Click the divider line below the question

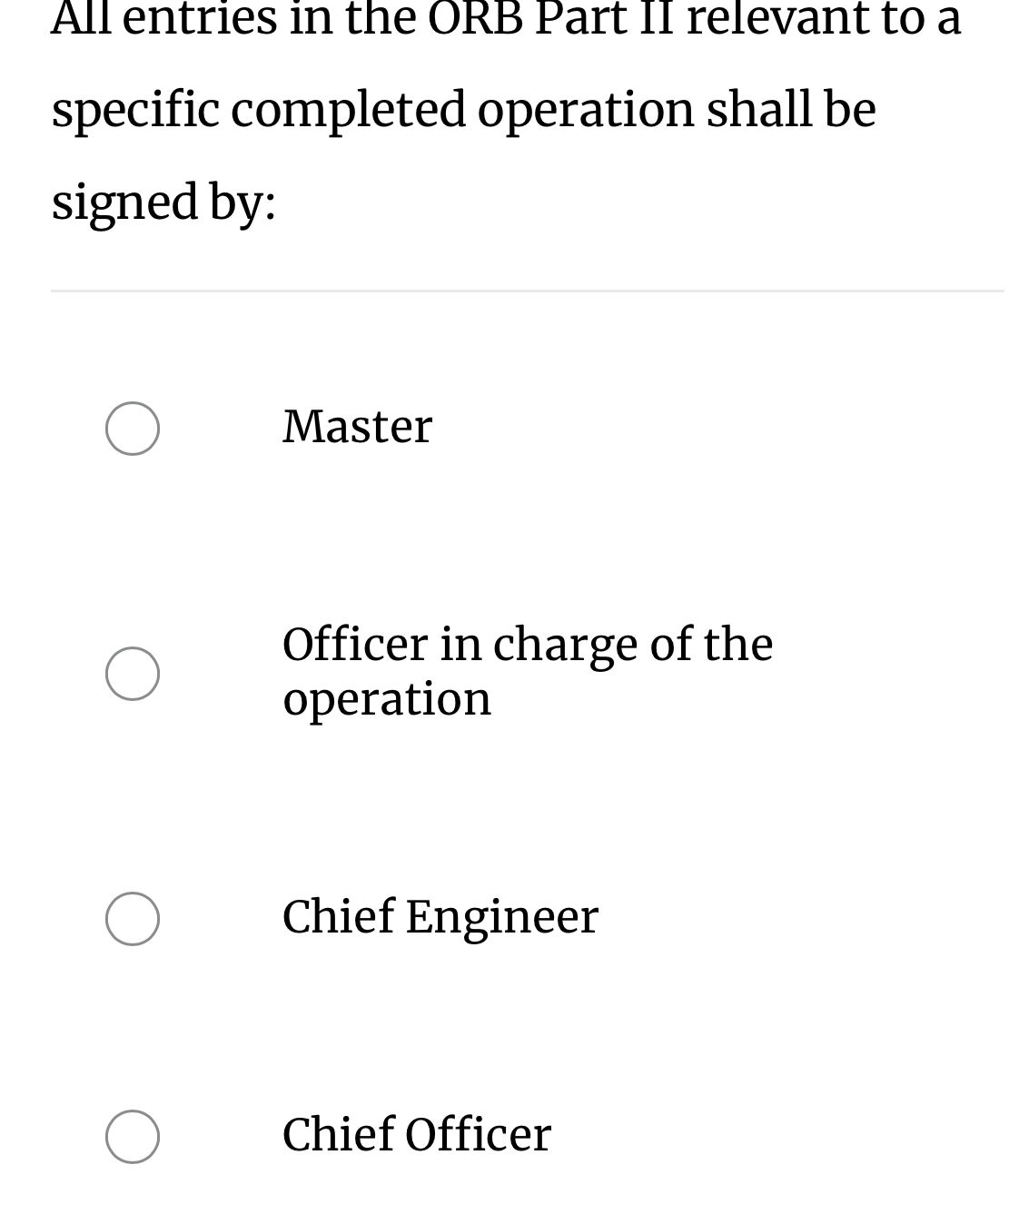[525, 289]
